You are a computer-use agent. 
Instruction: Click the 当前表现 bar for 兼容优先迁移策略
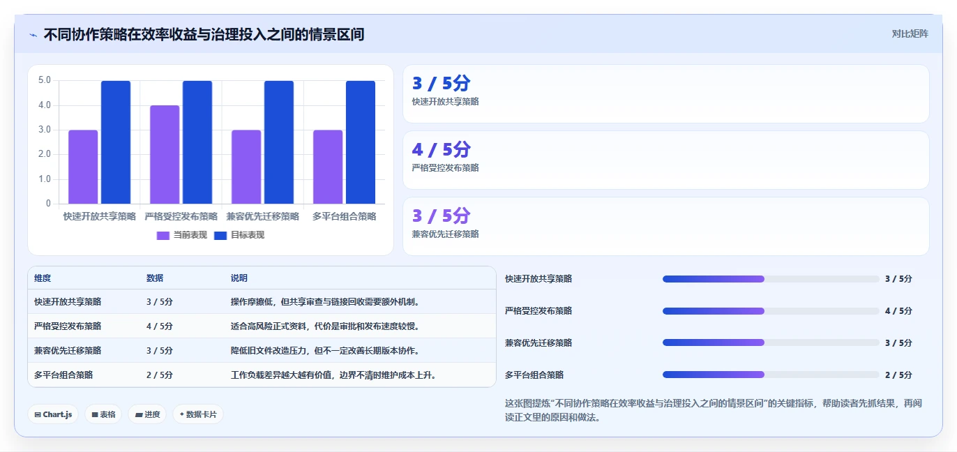[246, 167]
